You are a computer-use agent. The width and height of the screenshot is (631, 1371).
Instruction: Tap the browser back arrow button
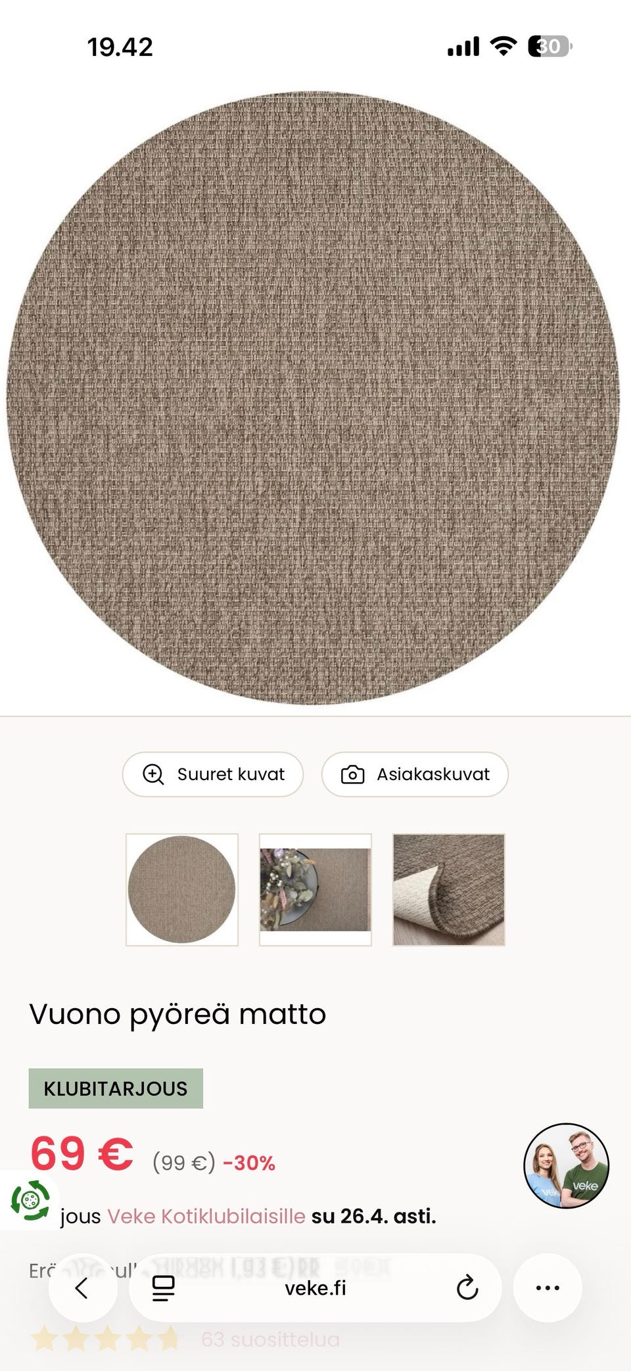(83, 1288)
